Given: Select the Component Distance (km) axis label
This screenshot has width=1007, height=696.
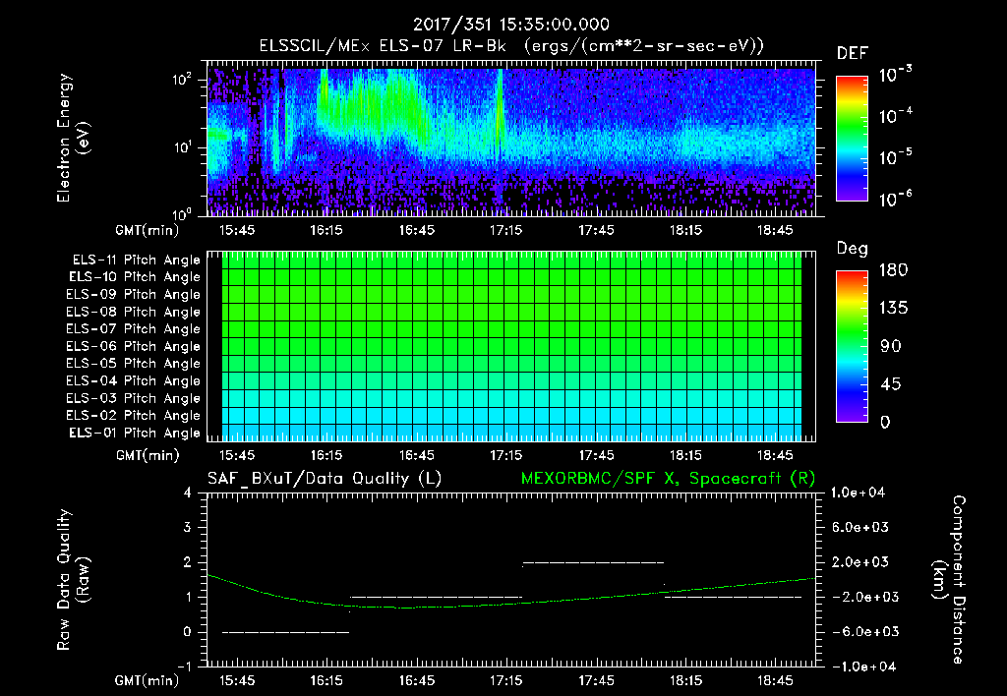Looking at the screenshot, I should click(949, 580).
